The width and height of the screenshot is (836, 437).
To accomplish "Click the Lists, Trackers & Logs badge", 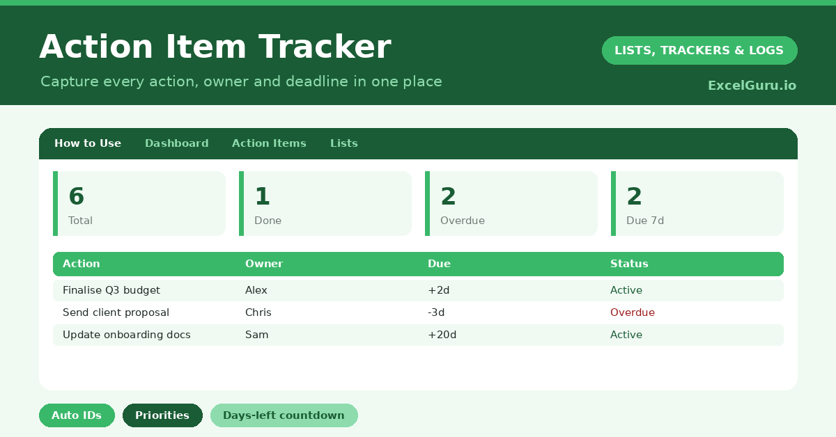I will [x=699, y=50].
